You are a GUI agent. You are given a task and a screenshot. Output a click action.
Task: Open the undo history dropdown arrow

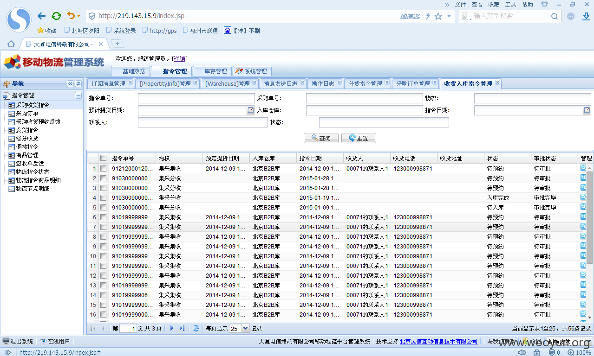click(78, 16)
